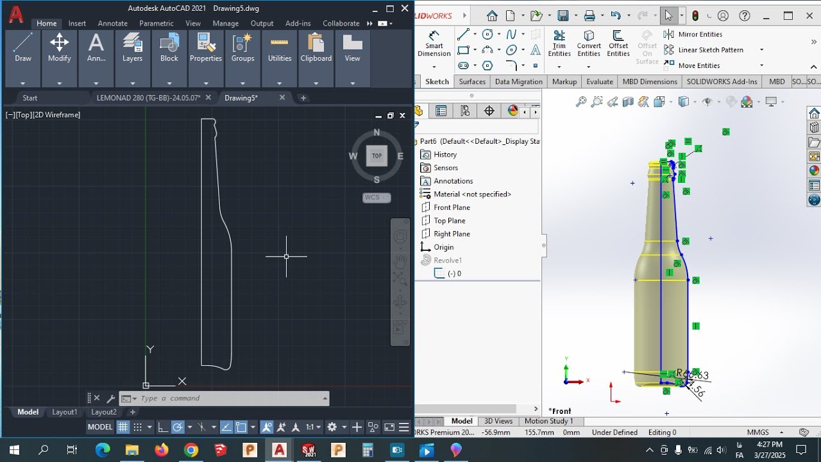This screenshot has width=821, height=462.
Task: Click Trim Entities tool in SolidWorks
Action: (559, 44)
